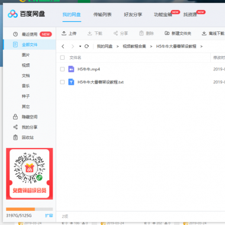Click the storage usage progress bar
This screenshot has height=225, width=225.
[30, 209]
